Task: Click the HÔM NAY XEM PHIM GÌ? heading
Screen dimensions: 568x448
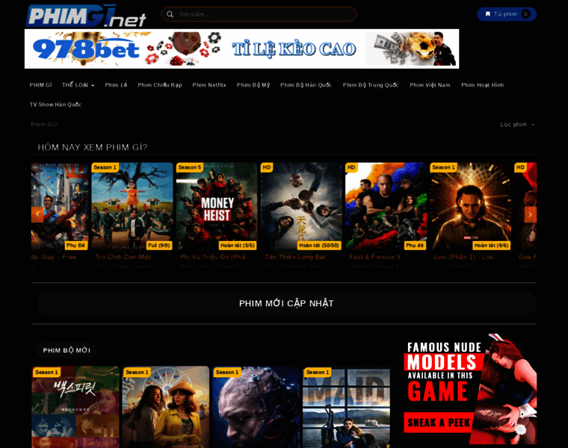Action: (x=93, y=147)
